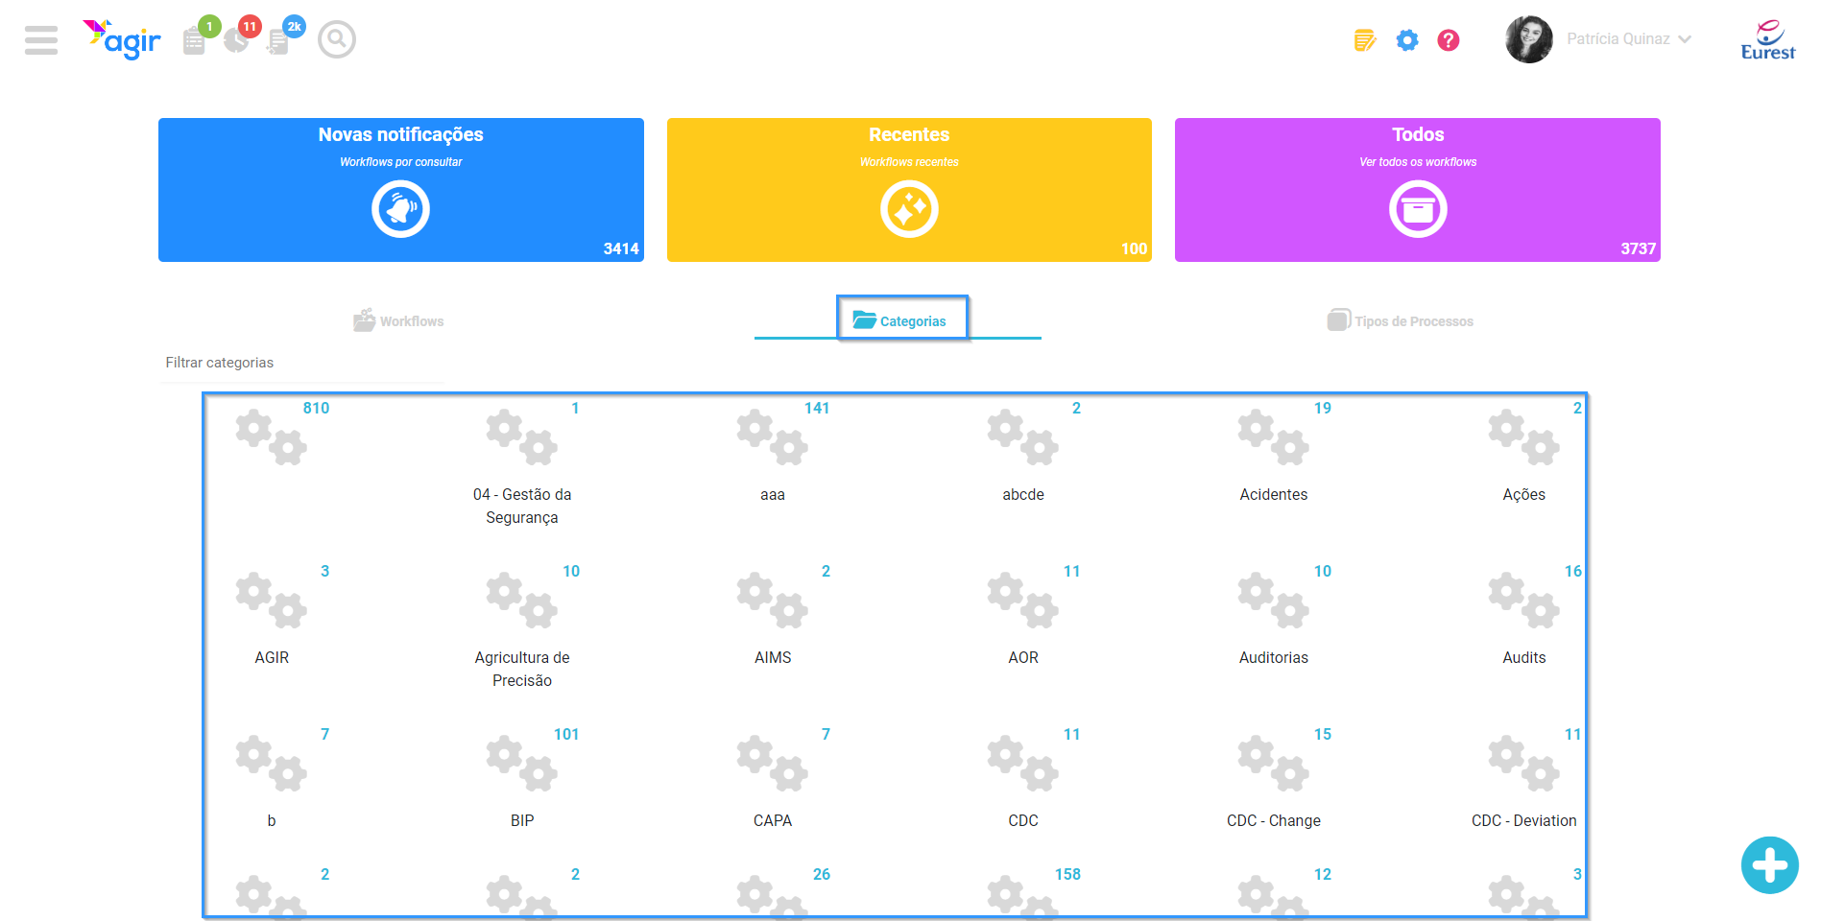The width and height of the screenshot is (1821, 921).
Task: Click the agir logo
Action: [122, 39]
